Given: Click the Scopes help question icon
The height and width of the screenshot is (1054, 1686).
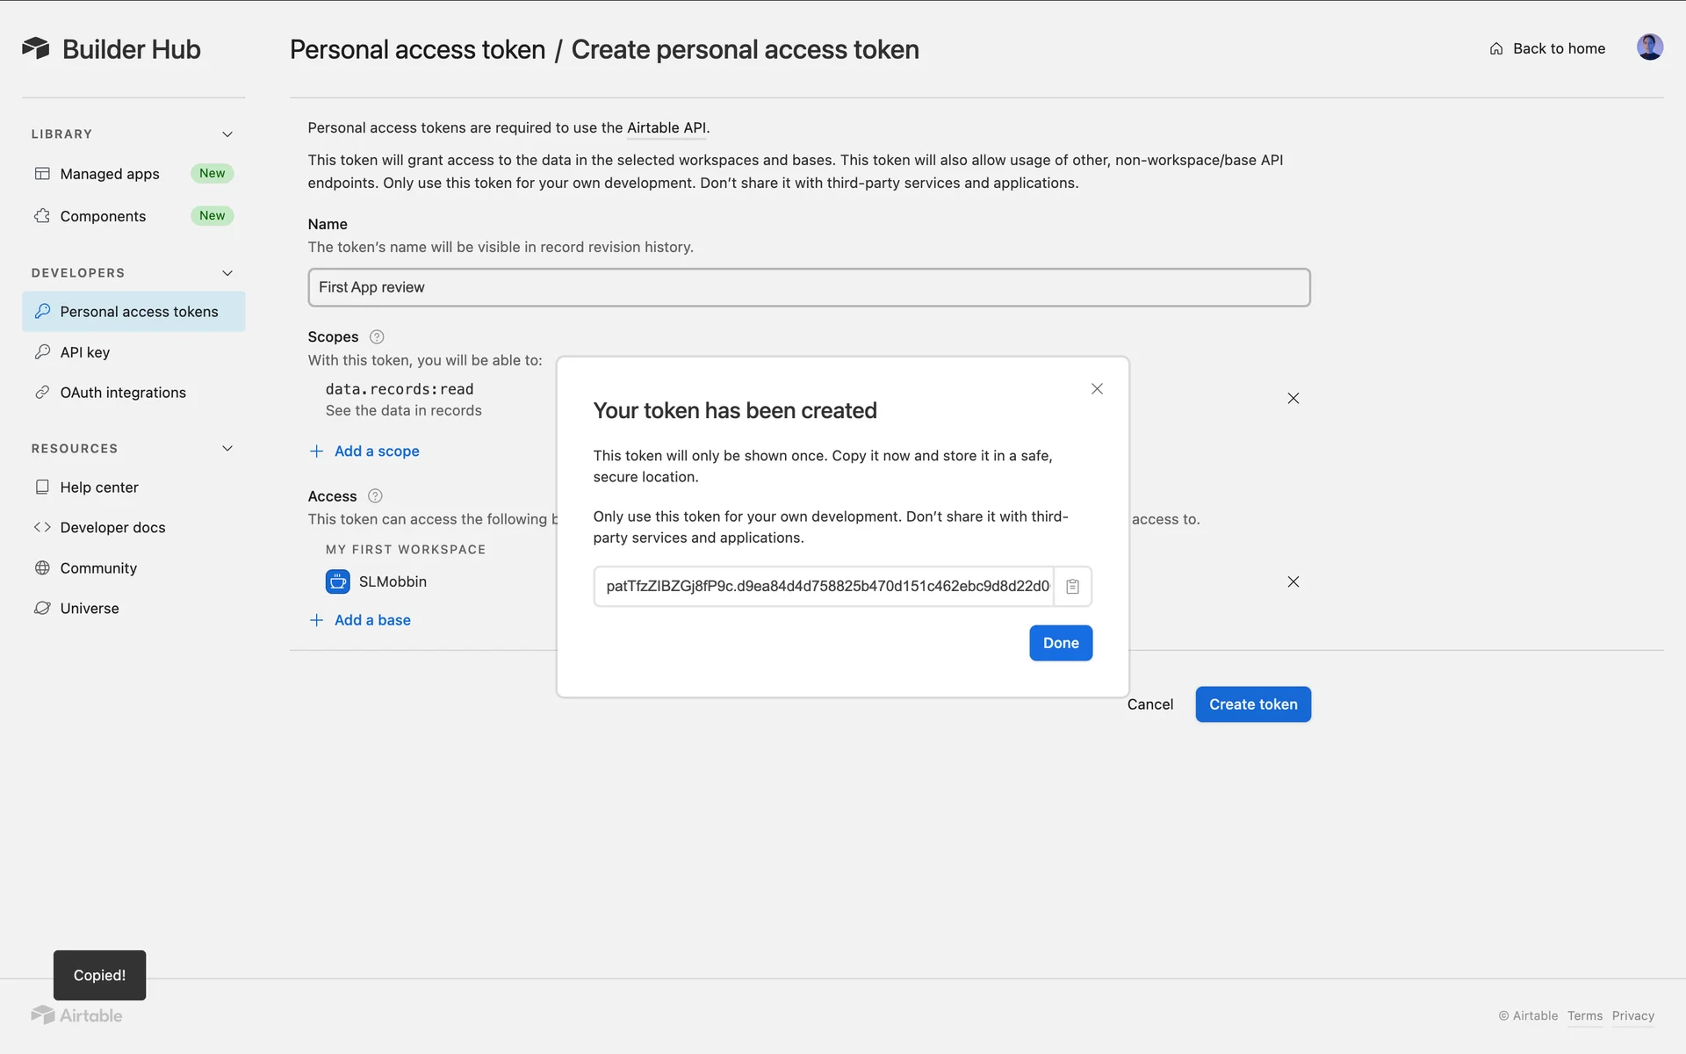Looking at the screenshot, I should coord(377,336).
